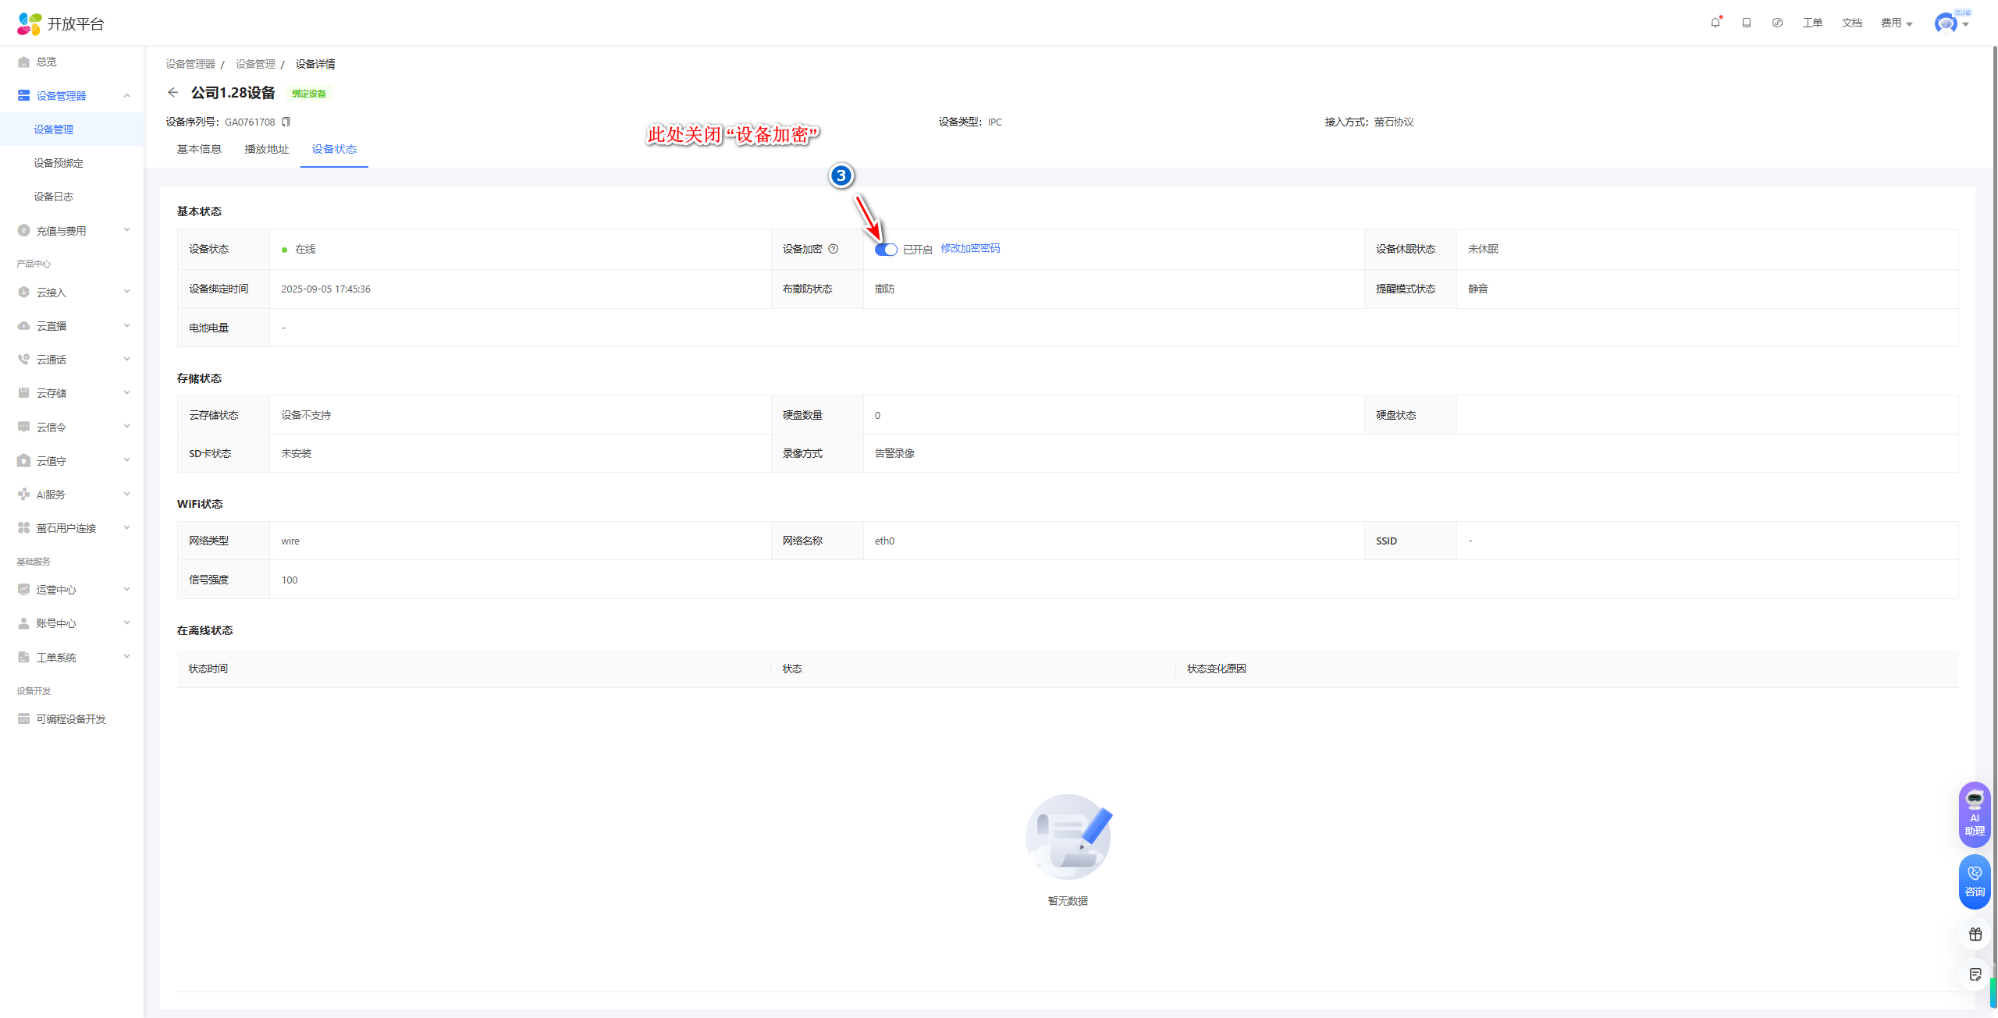
Task: Open the AI助理 assistant floating button
Action: pyautogui.click(x=1975, y=814)
